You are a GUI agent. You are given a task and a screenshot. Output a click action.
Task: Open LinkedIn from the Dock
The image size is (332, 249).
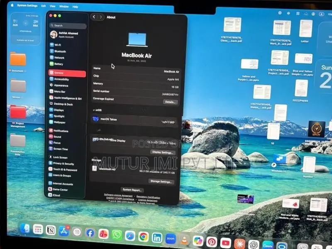157,238
